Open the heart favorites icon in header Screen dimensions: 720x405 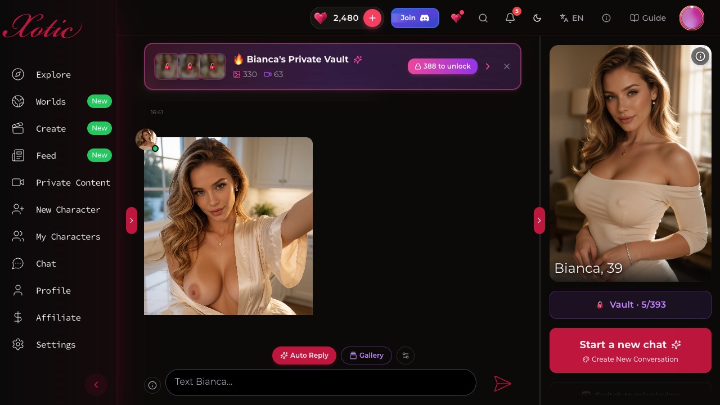point(456,18)
